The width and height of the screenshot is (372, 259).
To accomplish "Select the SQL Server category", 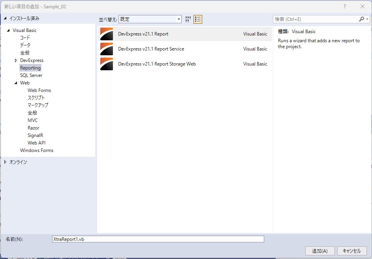I will point(31,75).
